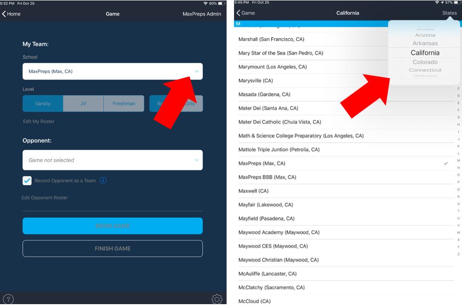This screenshot has width=462, height=306.
Task: Choose Mayfair (Lakewood, CA)
Action: [345, 205]
